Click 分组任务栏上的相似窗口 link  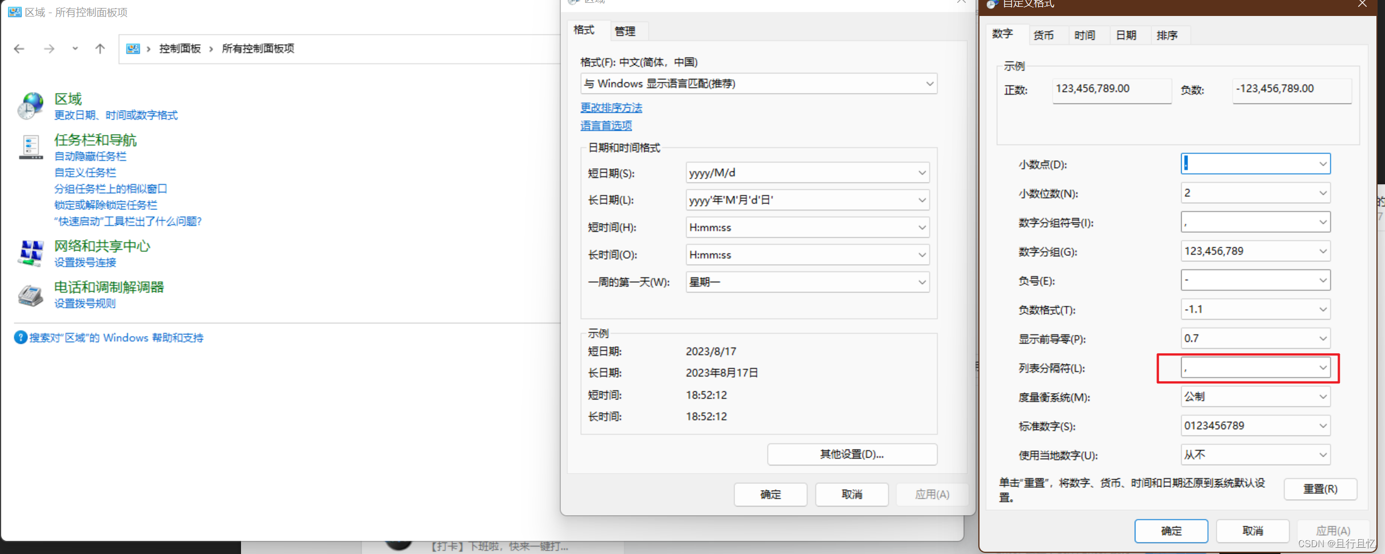pos(111,189)
